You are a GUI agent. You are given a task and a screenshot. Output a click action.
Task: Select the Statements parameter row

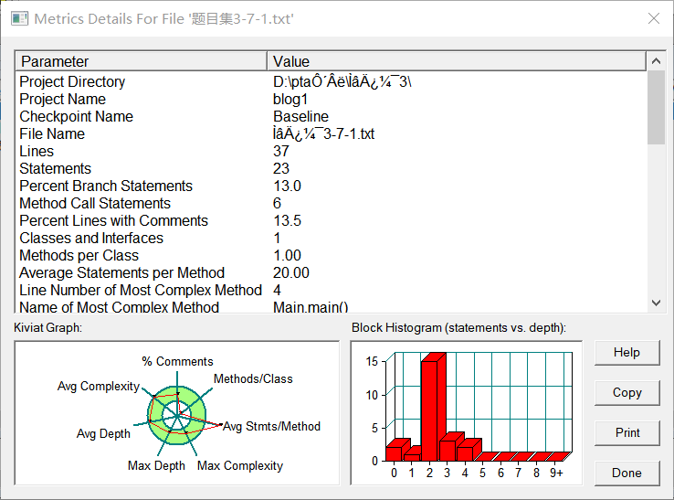[x=331, y=168]
